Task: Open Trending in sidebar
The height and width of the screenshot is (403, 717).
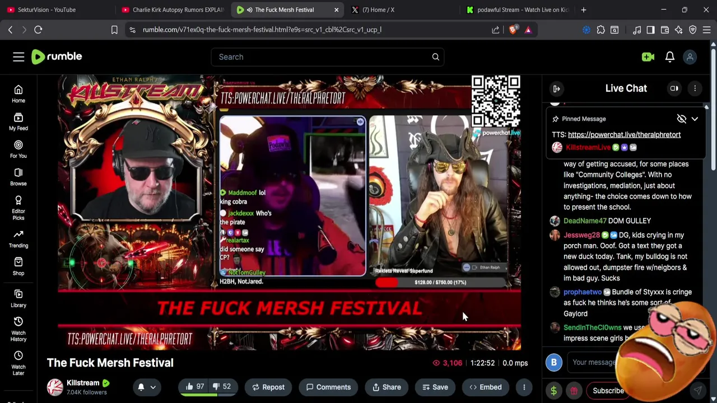Action: tap(18, 239)
